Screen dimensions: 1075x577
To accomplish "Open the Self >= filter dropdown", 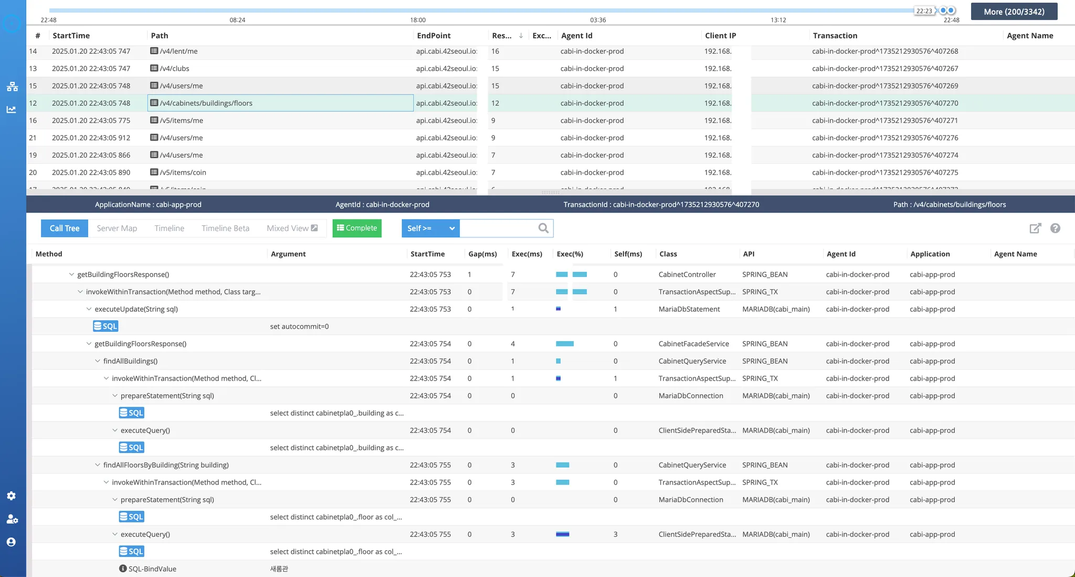I will tap(430, 228).
